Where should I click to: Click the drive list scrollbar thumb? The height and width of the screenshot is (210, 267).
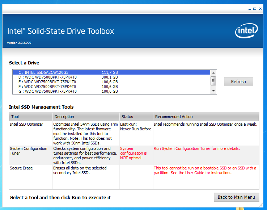tap(213, 81)
